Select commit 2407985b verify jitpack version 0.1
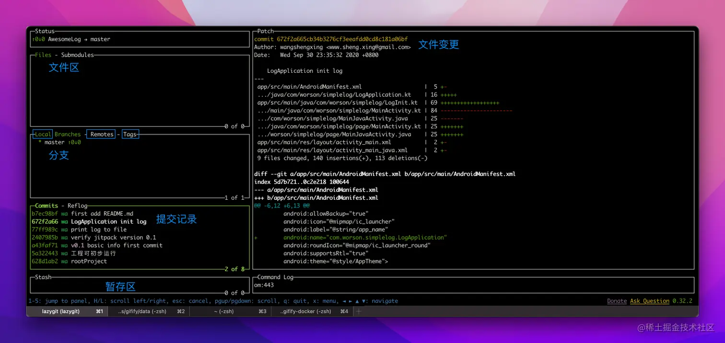Screen dimensions: 725x343 point(140,238)
